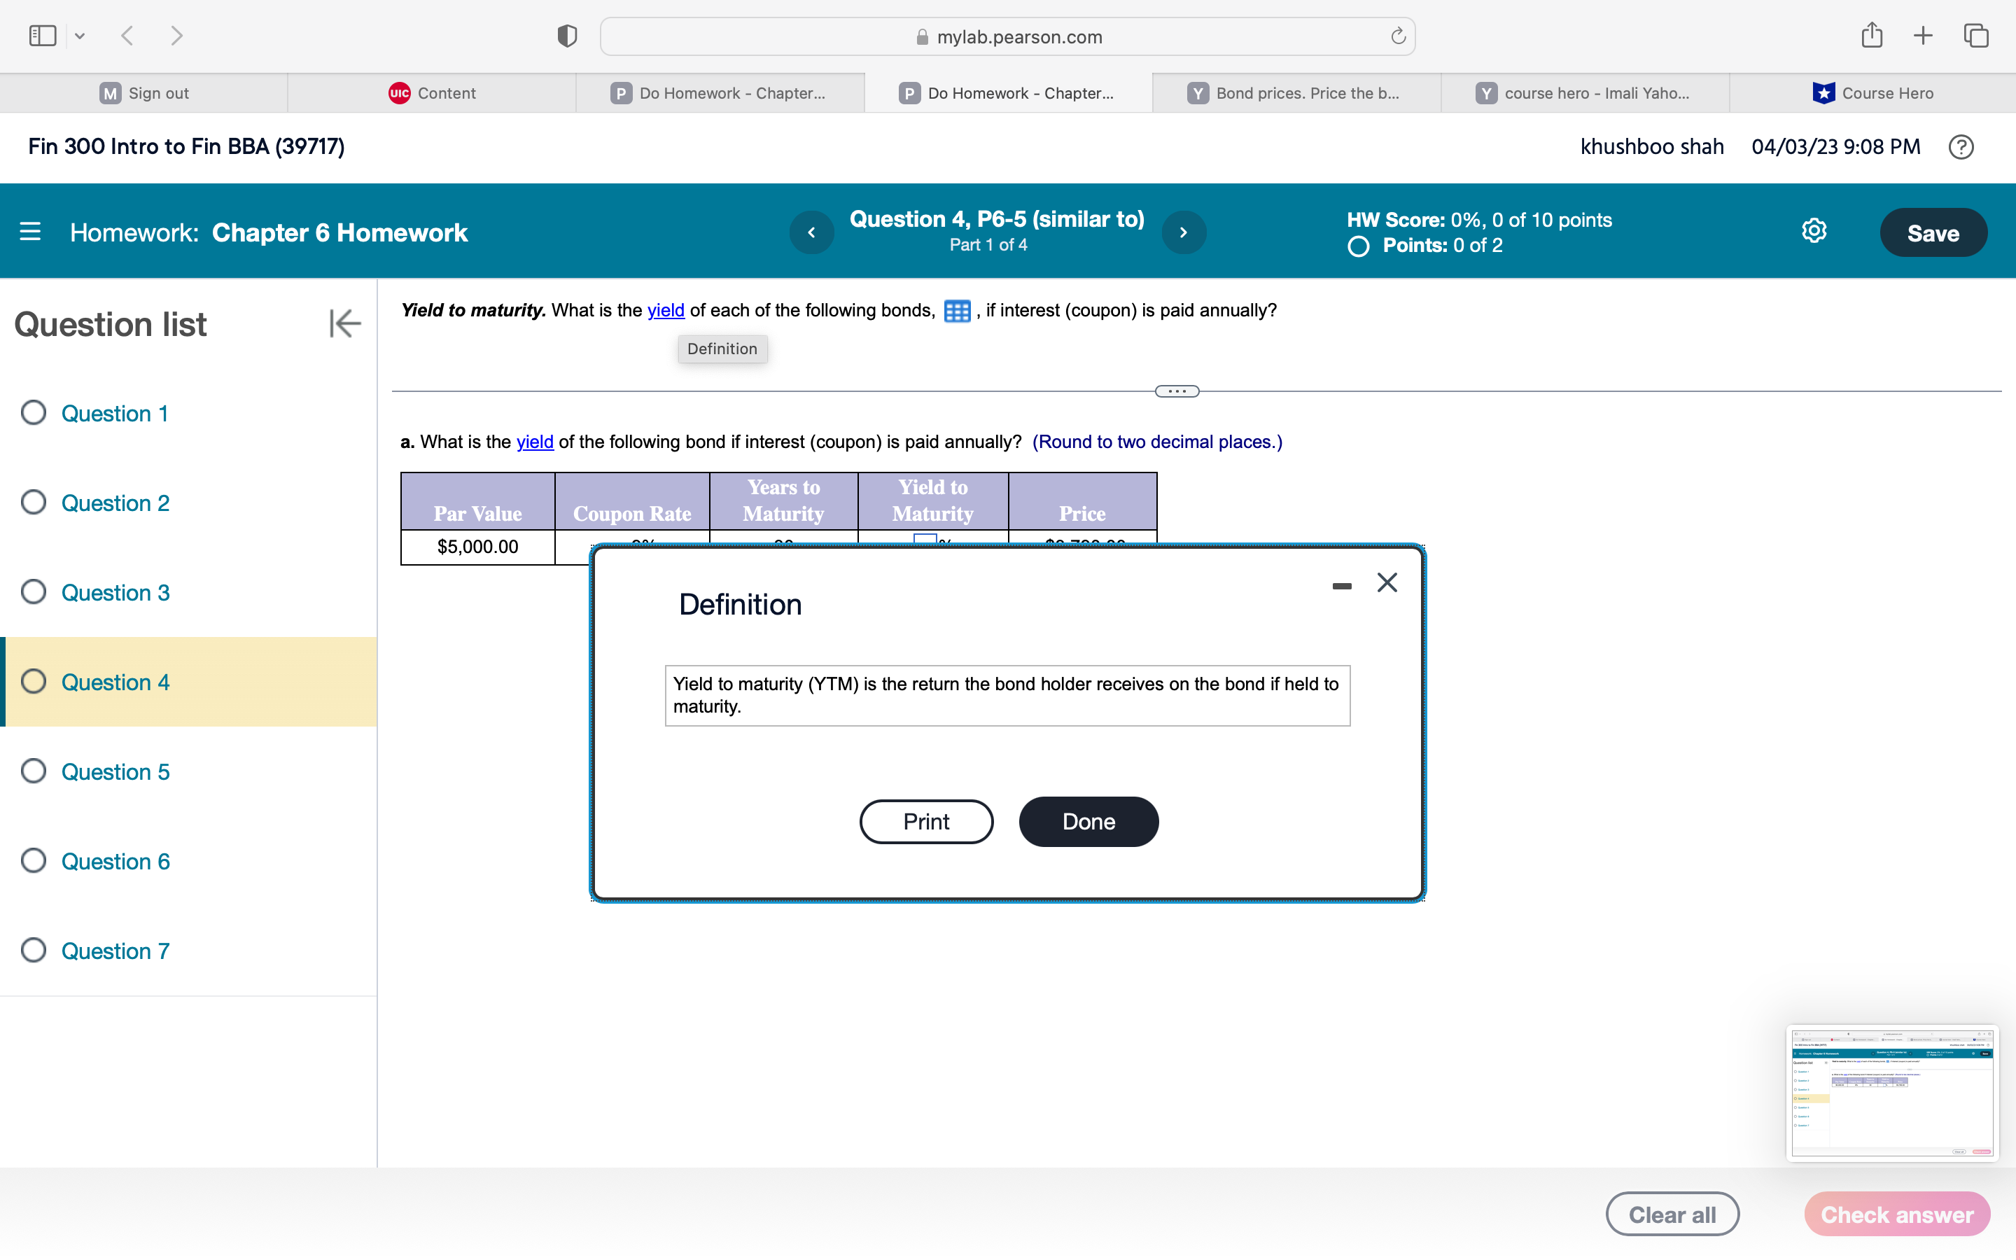Select Question 7 radio circle
This screenshot has width=2016, height=1260.
coord(34,950)
